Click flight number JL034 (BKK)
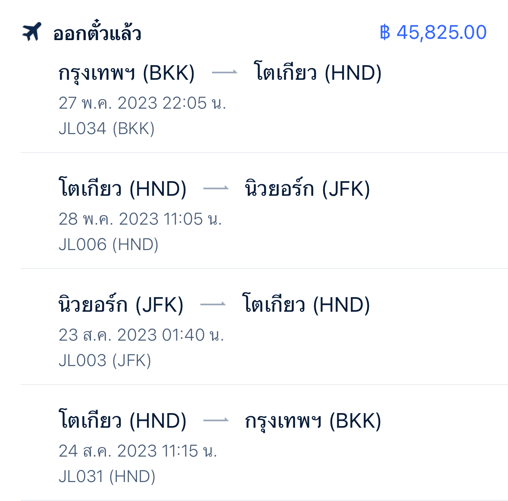 pos(106,128)
